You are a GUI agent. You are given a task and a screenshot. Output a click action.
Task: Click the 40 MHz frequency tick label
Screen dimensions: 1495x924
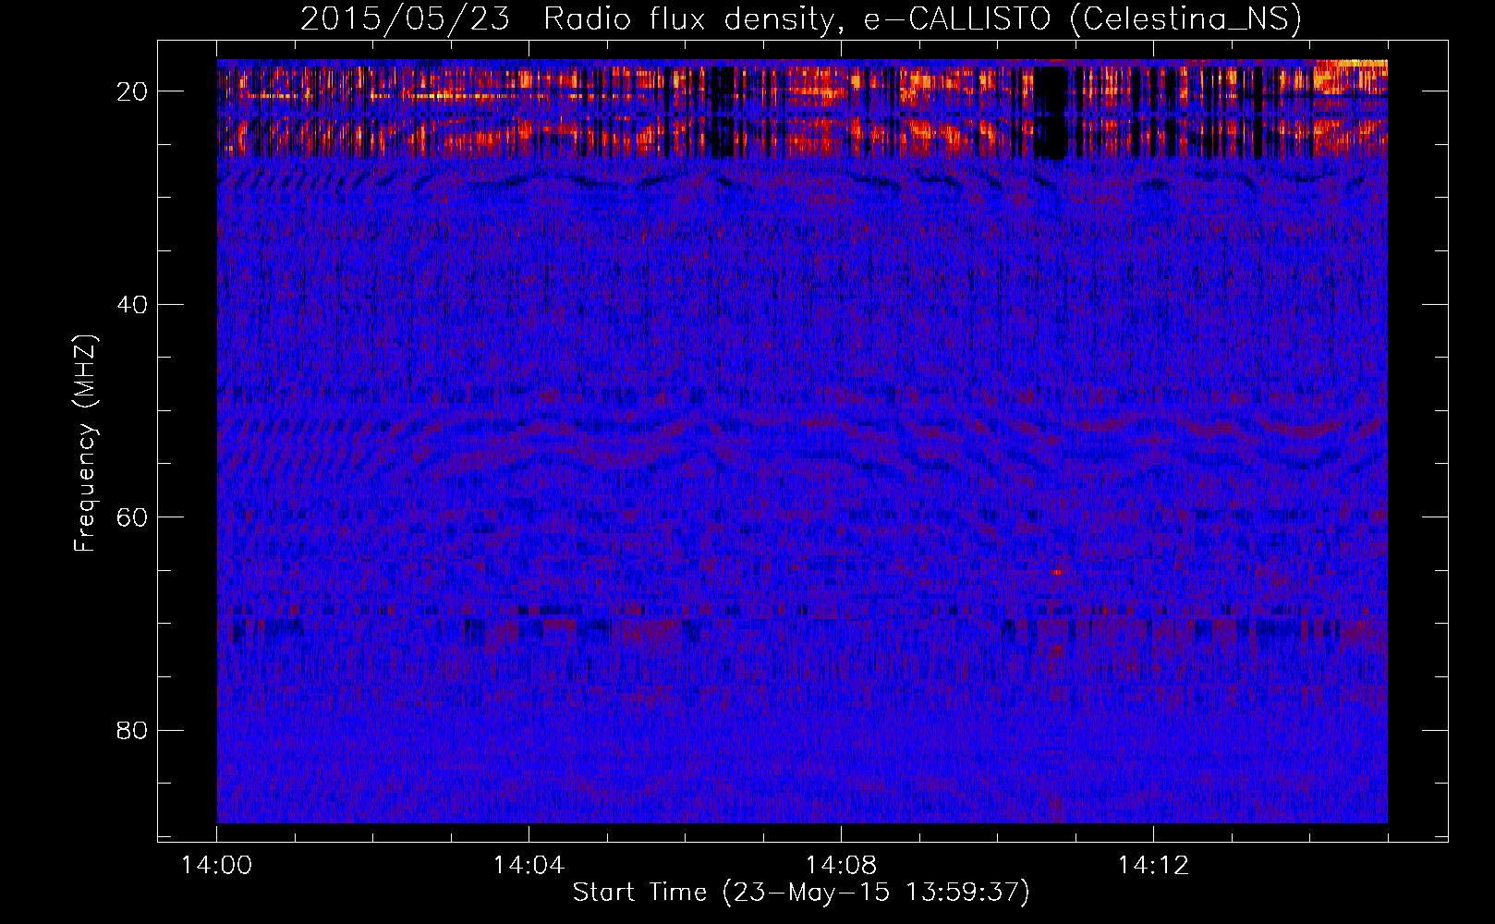[x=133, y=304]
